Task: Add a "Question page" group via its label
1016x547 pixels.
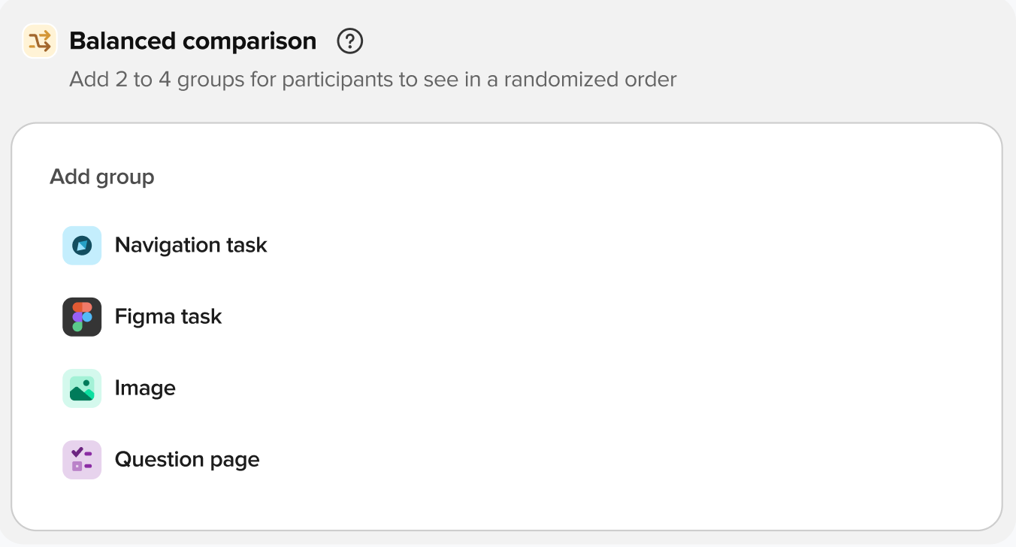Action: click(187, 459)
